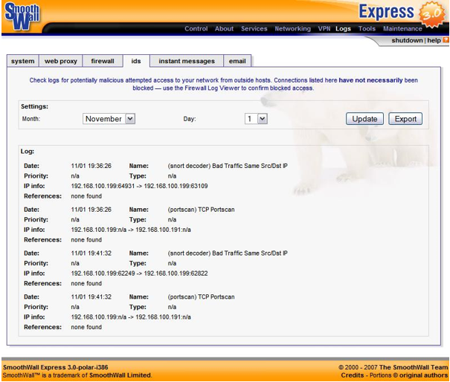Open the Services menu
450x382 pixels.
point(254,29)
